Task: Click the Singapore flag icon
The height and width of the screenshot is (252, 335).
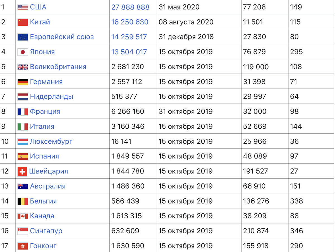Action: 23,231
